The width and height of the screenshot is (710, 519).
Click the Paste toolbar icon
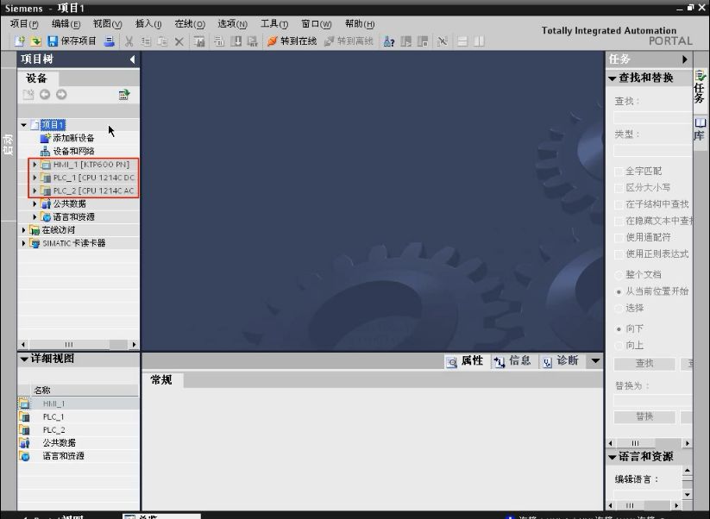click(x=162, y=41)
